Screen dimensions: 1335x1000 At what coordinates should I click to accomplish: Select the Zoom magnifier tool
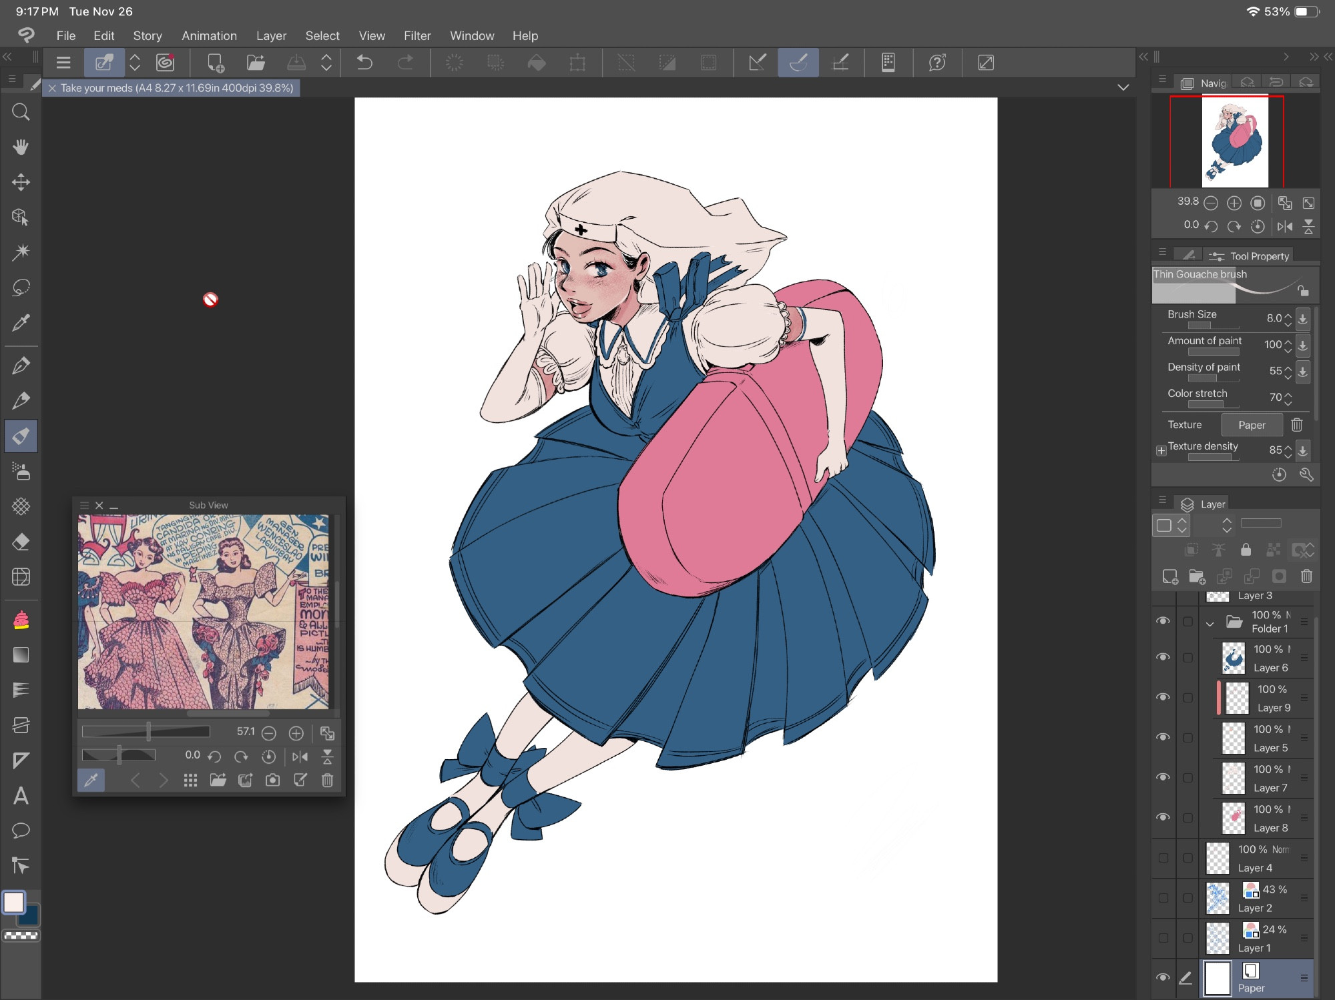tap(21, 112)
